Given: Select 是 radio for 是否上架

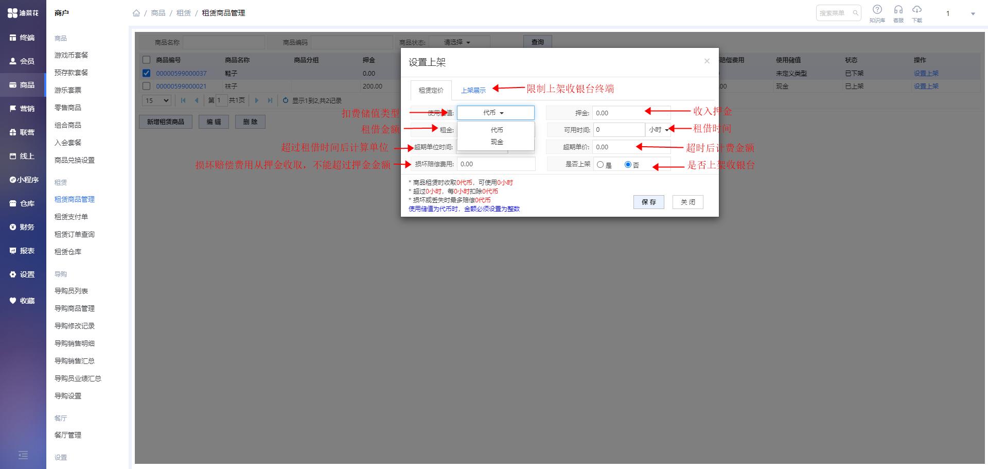Looking at the screenshot, I should (x=600, y=165).
